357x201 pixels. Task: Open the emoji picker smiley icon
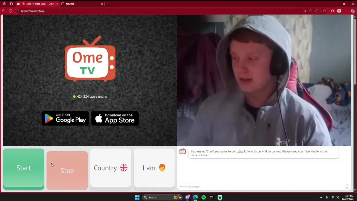click(347, 186)
